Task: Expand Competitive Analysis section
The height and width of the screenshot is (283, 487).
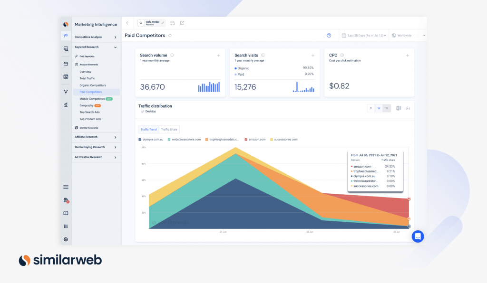Action: 96,37
